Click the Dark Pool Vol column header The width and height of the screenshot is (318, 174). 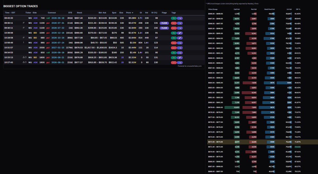(270, 9)
